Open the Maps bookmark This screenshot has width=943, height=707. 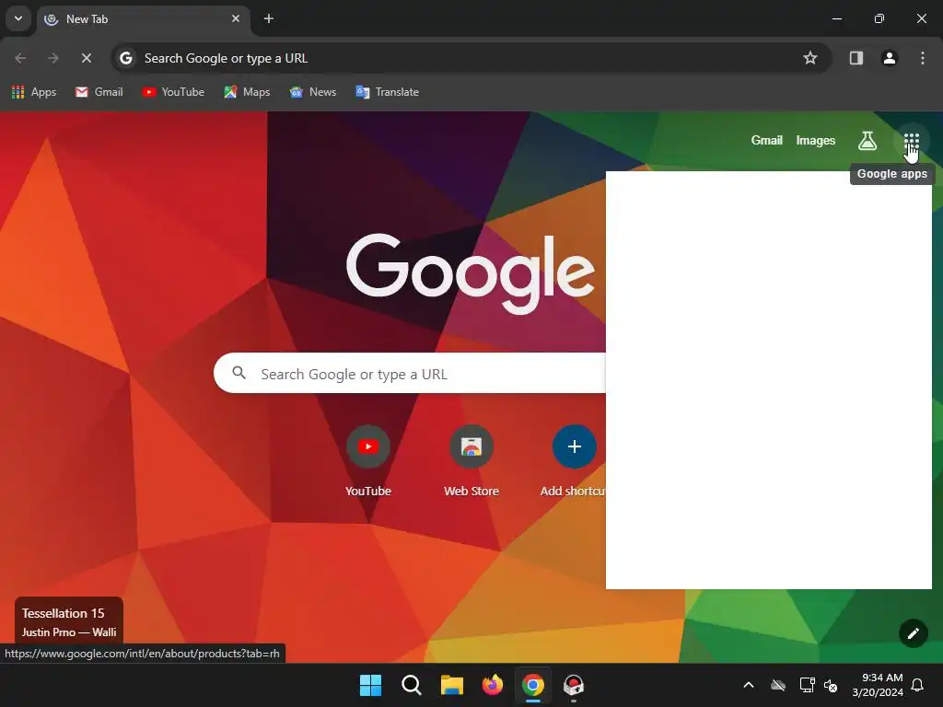tap(247, 92)
